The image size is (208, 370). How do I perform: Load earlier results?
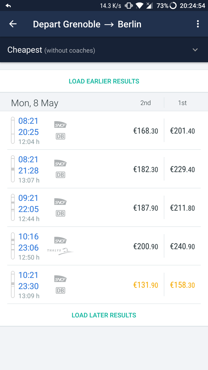[x=104, y=81]
